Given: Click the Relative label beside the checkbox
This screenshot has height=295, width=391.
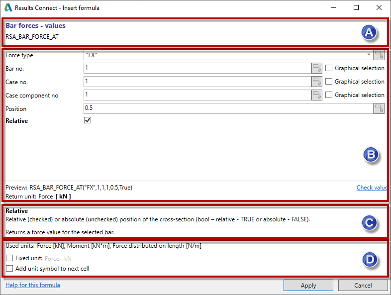Looking at the screenshot, I should pos(17,121).
